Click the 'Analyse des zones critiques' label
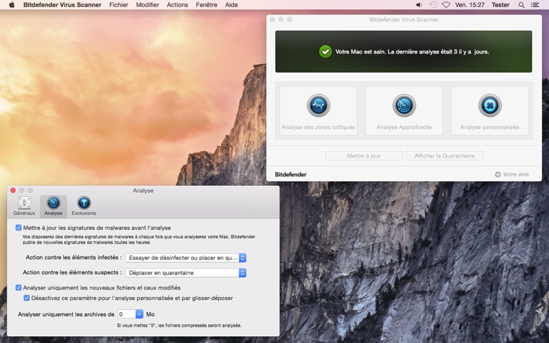This screenshot has width=549, height=343. [318, 127]
